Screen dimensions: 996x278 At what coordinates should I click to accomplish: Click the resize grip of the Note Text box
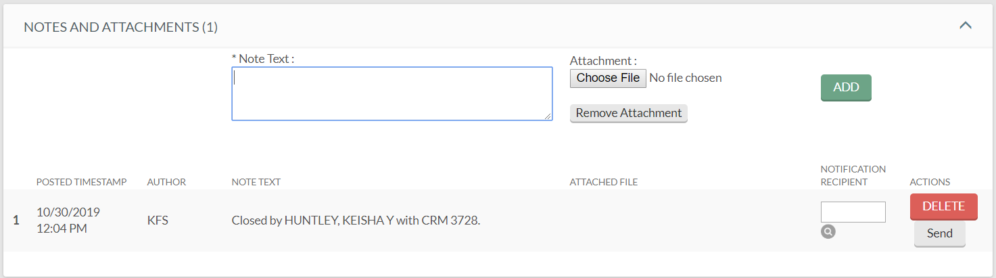(x=548, y=117)
